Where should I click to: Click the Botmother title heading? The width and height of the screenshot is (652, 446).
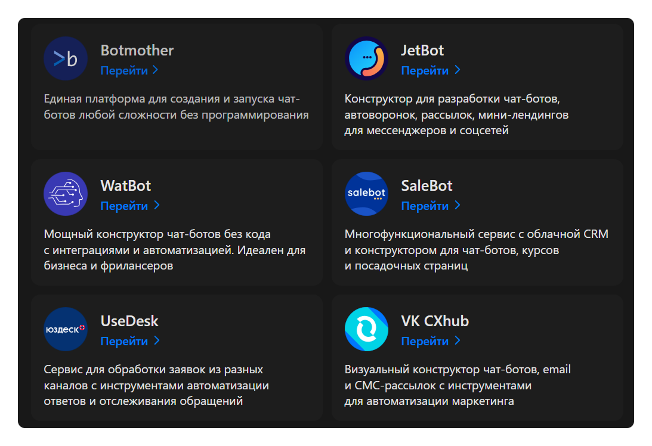pos(137,50)
